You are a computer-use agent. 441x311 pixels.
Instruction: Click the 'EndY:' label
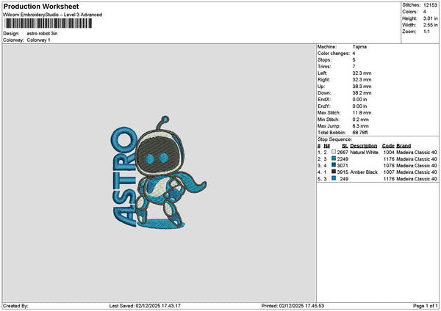click(x=324, y=106)
